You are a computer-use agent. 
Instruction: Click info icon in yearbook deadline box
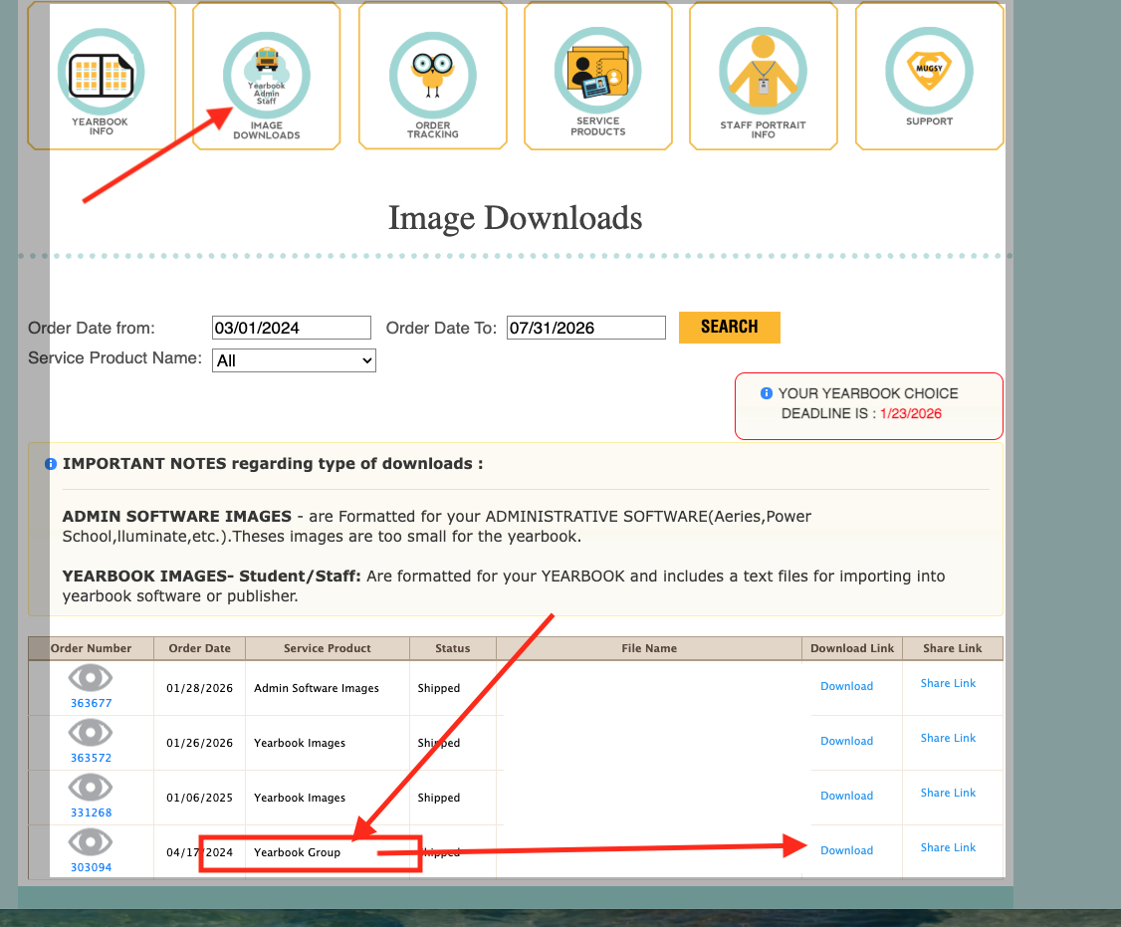[767, 393]
